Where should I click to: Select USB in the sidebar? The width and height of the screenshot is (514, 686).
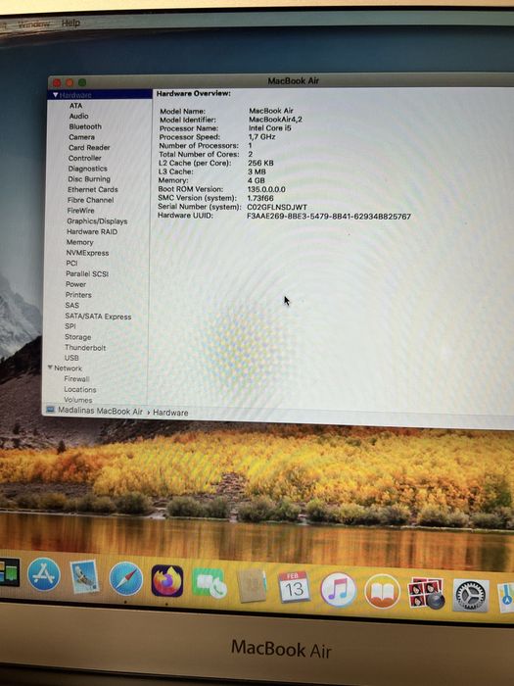[x=71, y=358]
